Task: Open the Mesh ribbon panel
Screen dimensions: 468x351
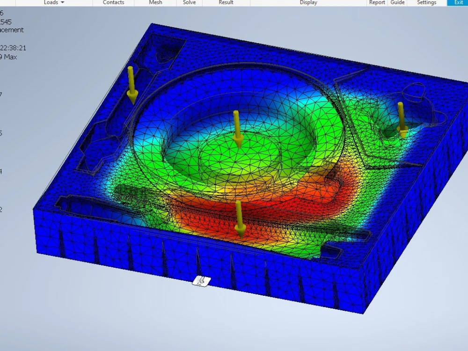Action: tap(155, 2)
